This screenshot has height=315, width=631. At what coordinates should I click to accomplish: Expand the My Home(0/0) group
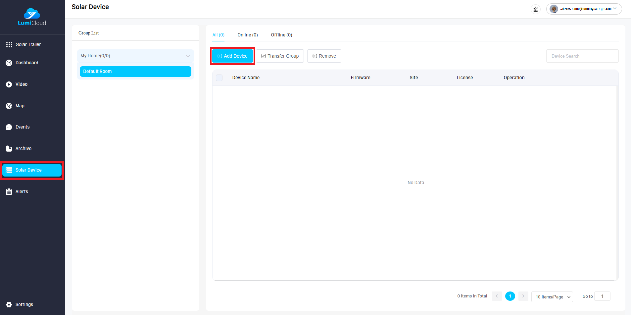tap(188, 56)
